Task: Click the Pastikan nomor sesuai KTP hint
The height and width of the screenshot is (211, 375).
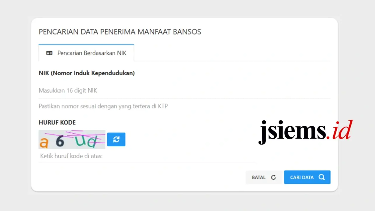Action: click(103, 106)
